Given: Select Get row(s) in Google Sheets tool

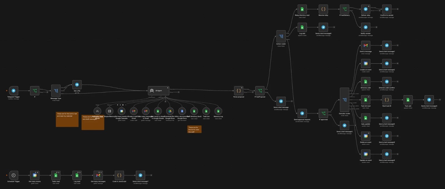Looking at the screenshot, I should tap(158, 111).
